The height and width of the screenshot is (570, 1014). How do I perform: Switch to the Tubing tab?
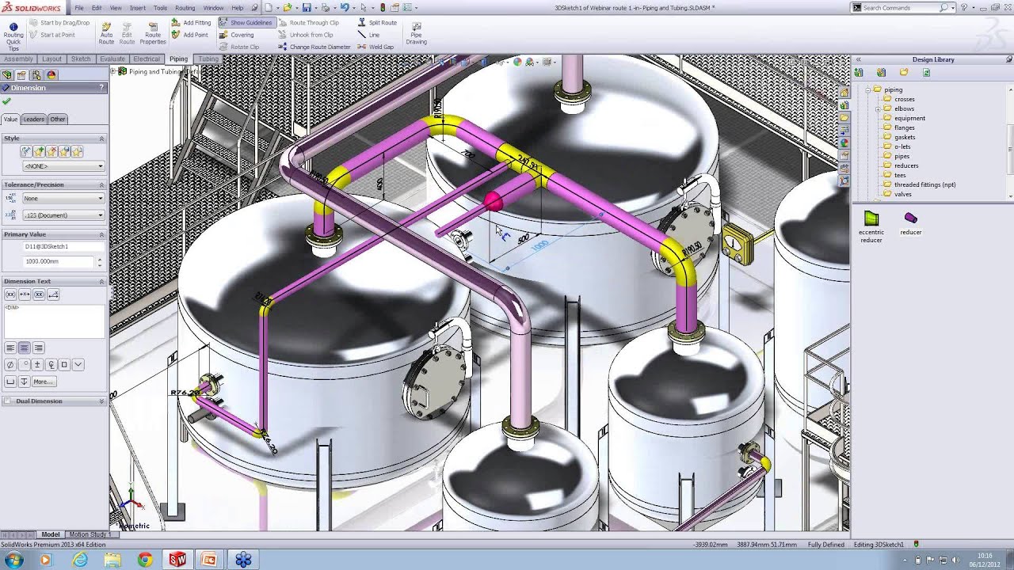(x=208, y=59)
